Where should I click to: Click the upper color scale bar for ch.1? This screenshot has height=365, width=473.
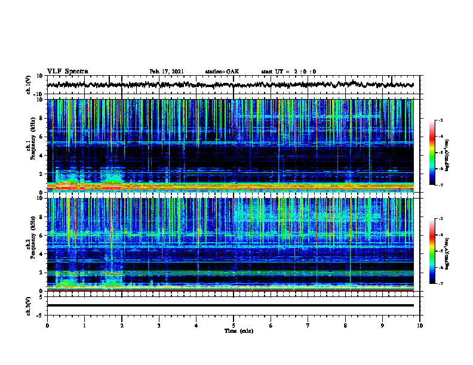pos(432,153)
